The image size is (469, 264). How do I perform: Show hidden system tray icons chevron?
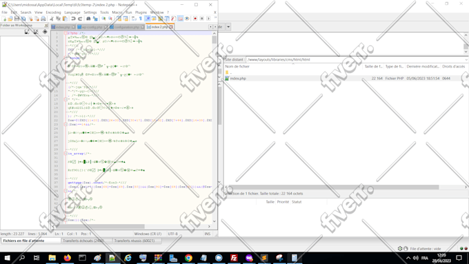tap(408, 258)
